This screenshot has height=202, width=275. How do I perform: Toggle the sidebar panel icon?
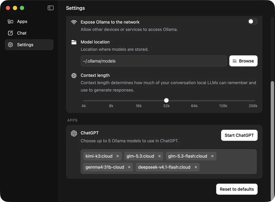tap(50, 8)
